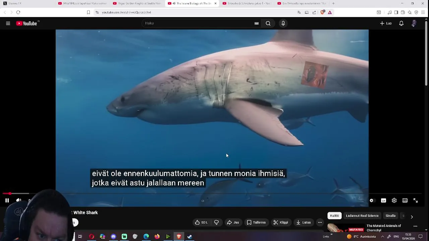The image size is (429, 241).
Task: Select the 'Kaikki' filter chip
Action: coord(334,216)
